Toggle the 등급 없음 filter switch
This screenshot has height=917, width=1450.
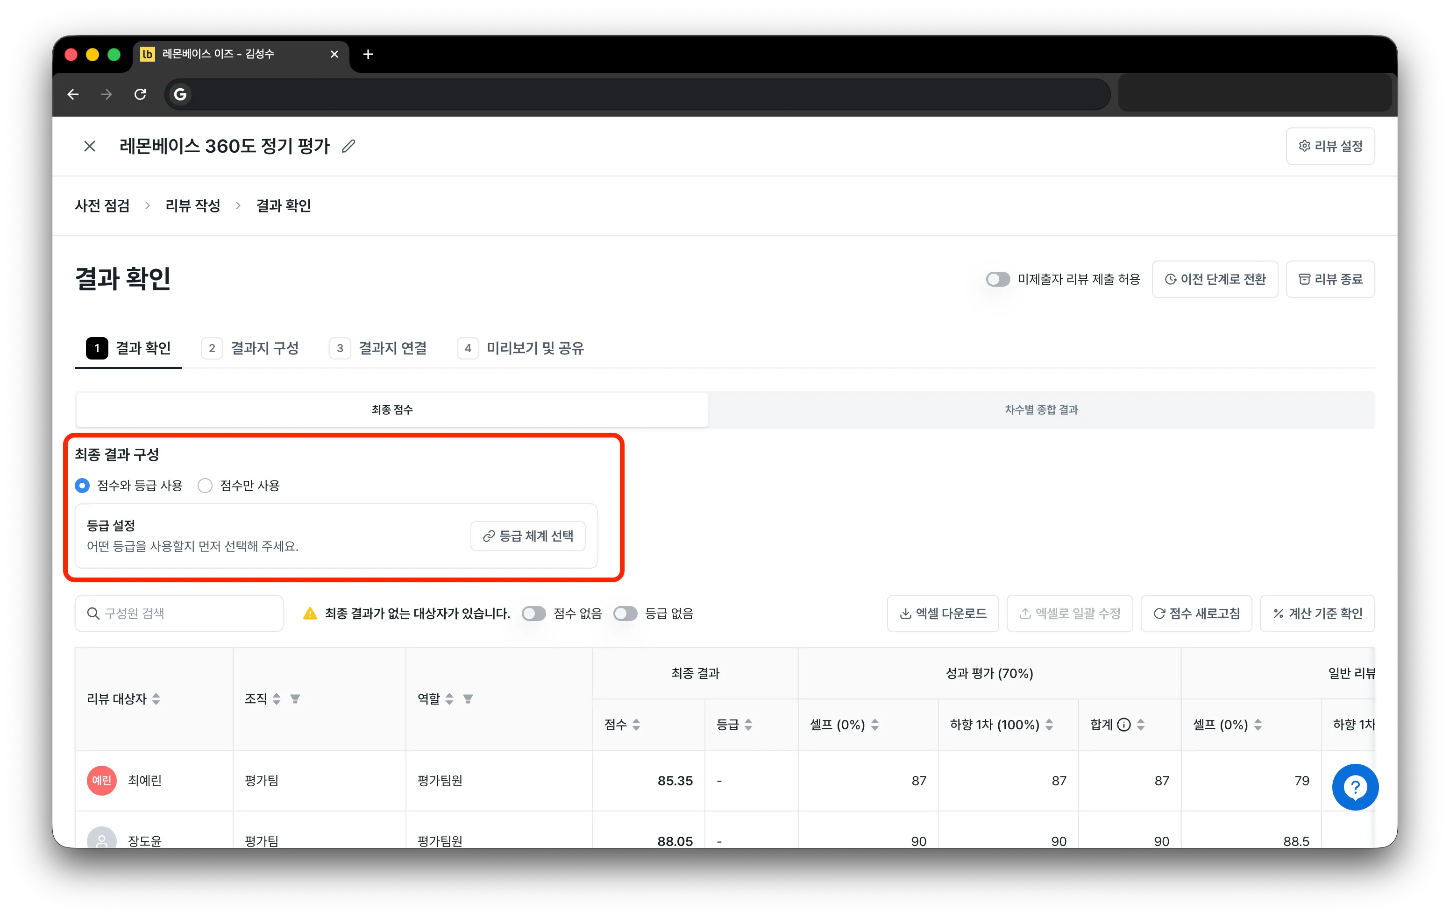[625, 614]
